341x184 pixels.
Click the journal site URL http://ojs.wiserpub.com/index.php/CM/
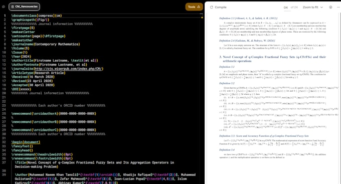coord(69,69)
